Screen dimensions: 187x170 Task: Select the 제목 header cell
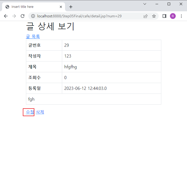[44, 67]
